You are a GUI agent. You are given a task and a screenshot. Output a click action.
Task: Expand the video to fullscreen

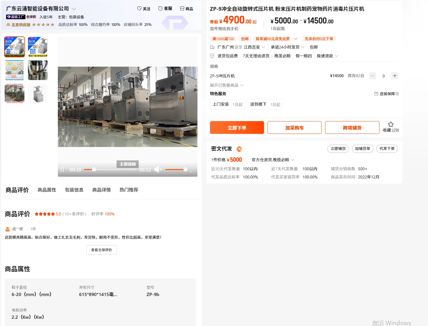pyautogui.click(x=193, y=169)
